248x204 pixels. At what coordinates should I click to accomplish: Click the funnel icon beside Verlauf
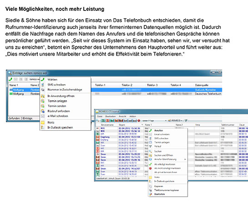[x=150, y=146]
